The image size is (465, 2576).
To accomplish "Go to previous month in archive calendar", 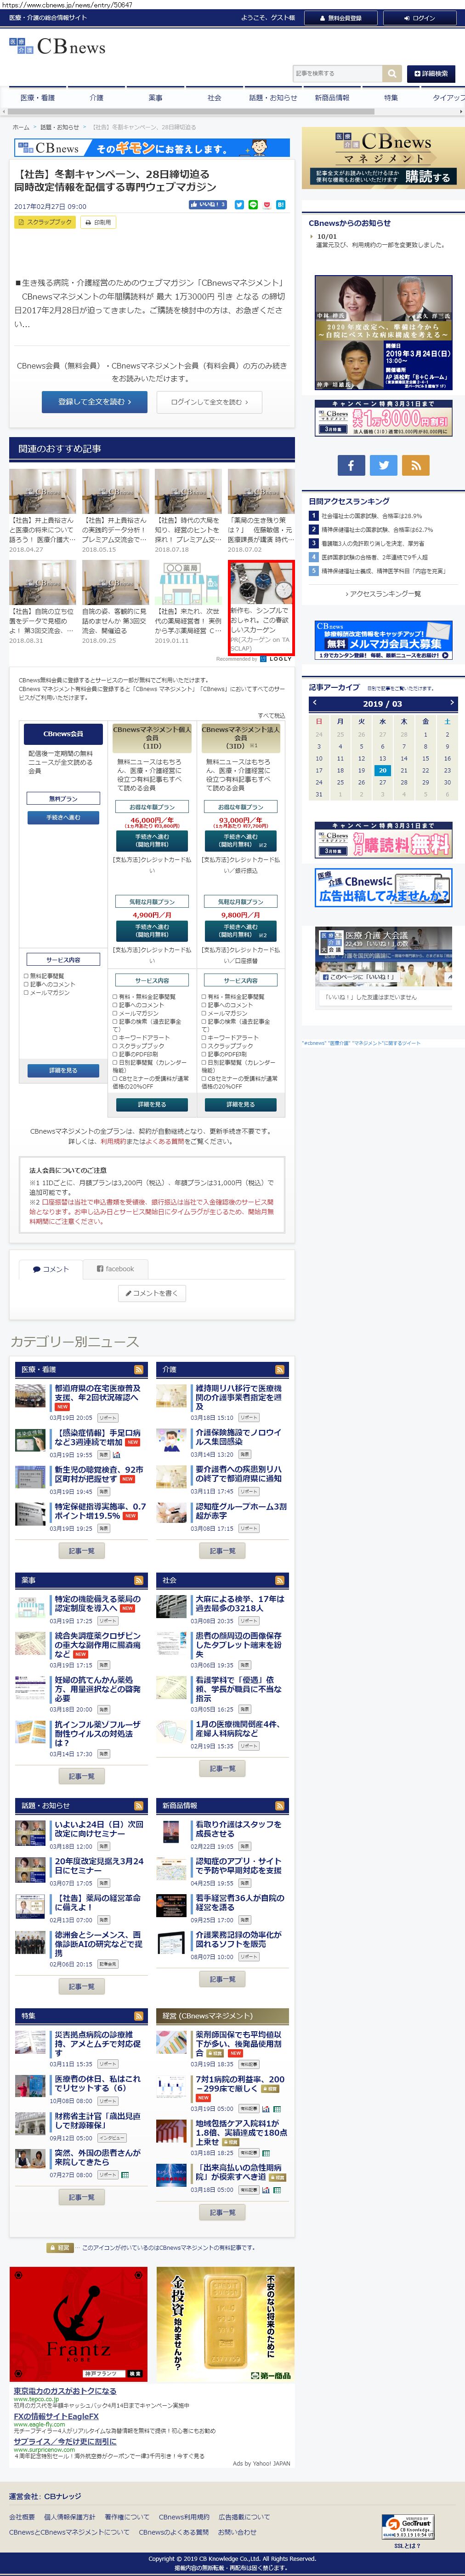I will (314, 702).
